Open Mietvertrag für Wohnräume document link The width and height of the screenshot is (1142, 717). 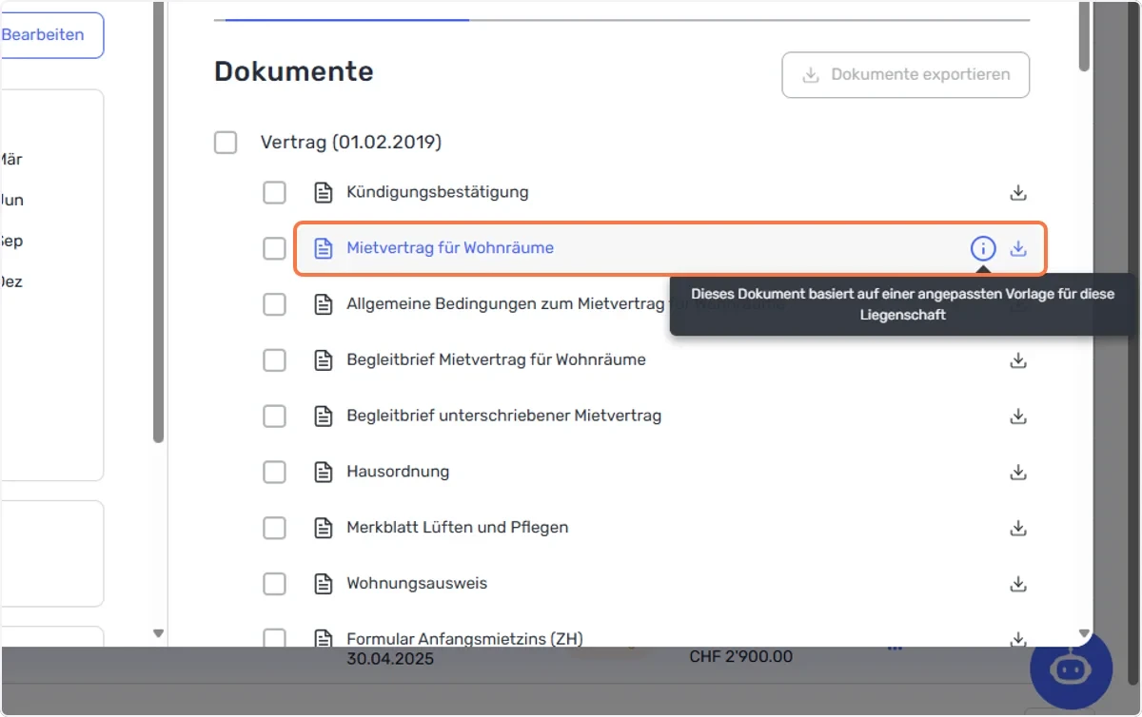[x=450, y=248]
